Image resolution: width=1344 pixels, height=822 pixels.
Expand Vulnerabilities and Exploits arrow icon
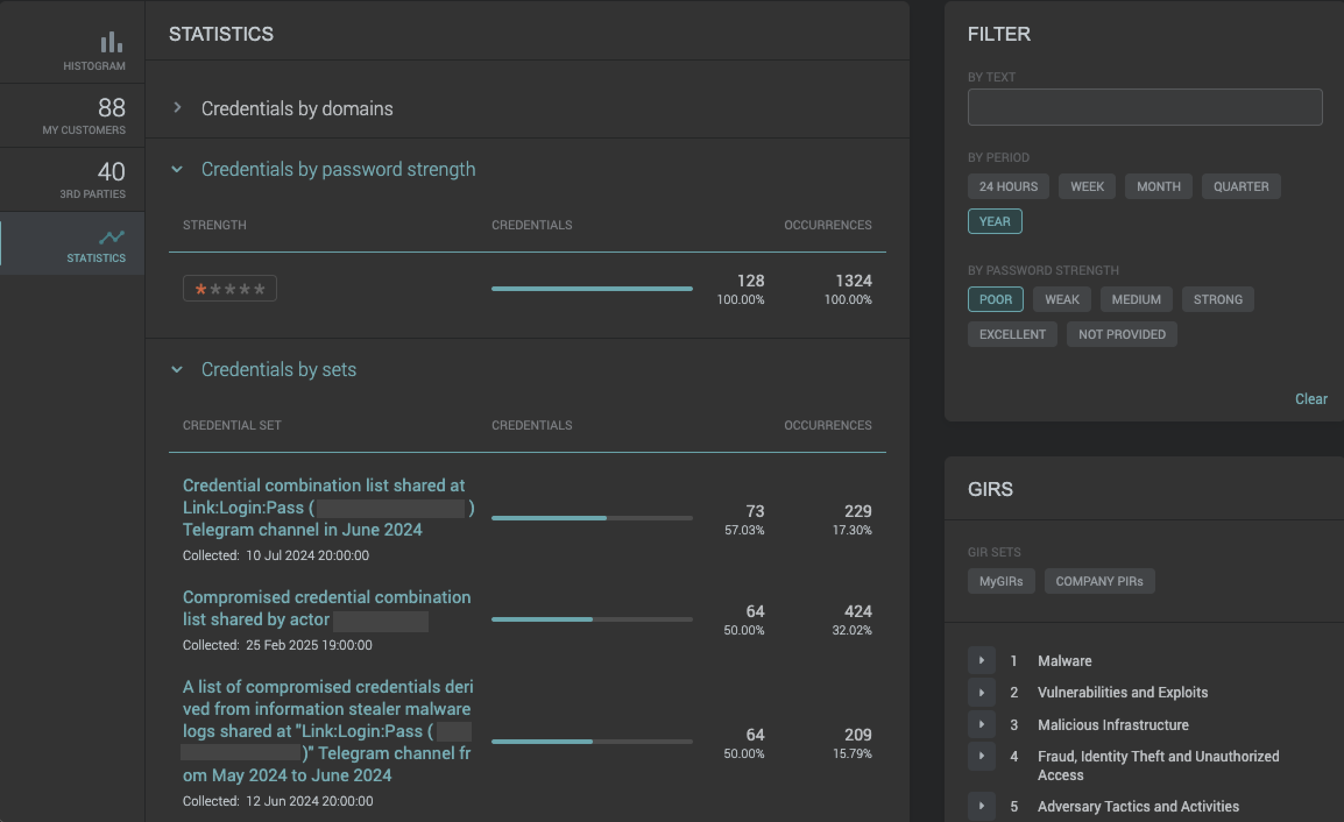[x=981, y=693]
